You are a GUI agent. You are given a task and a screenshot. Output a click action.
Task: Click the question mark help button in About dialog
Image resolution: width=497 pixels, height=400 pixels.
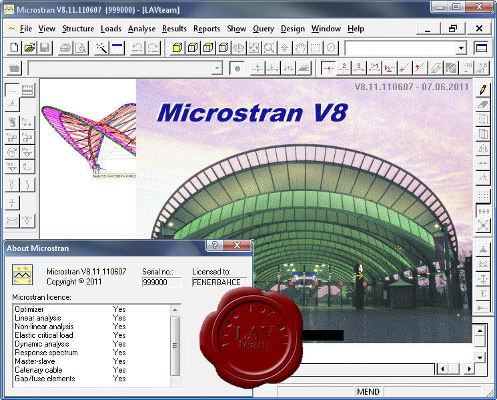click(215, 245)
